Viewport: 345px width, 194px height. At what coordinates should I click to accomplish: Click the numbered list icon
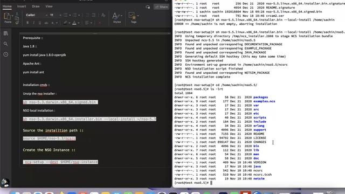pos(75,15)
